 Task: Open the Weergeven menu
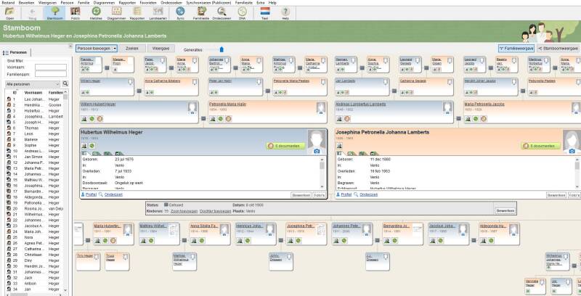coord(47,3)
